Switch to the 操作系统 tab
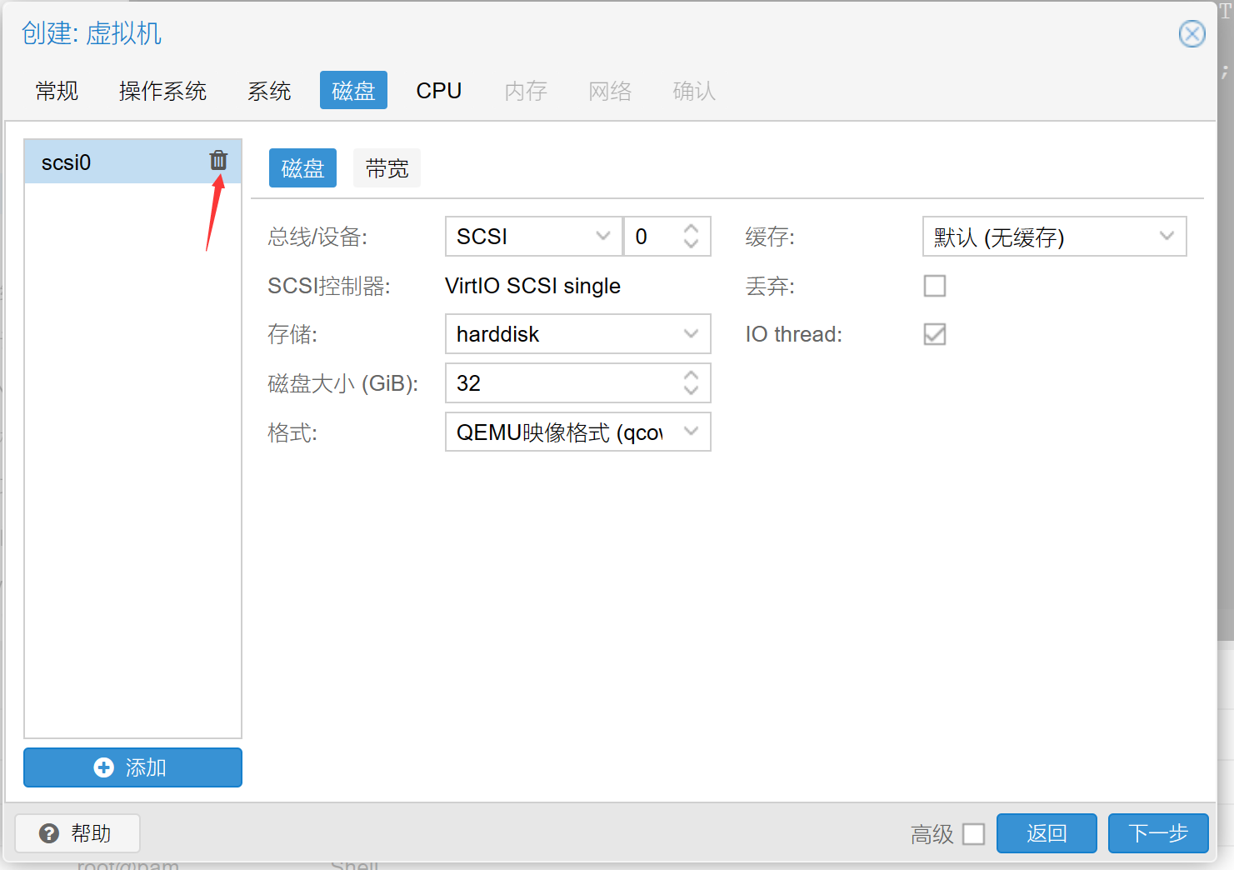The width and height of the screenshot is (1234, 870). click(162, 91)
